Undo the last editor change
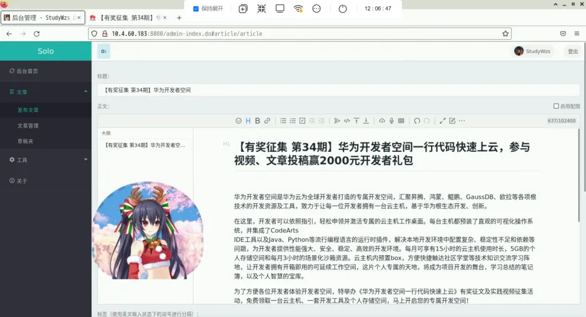The width and height of the screenshot is (586, 317). (417, 121)
